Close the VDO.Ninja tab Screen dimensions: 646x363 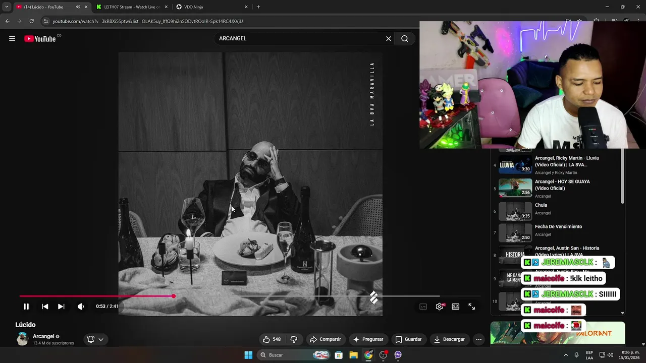pos(246,7)
